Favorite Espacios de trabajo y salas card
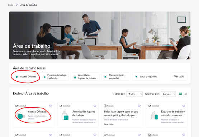 pyautogui.click(x=184, y=106)
